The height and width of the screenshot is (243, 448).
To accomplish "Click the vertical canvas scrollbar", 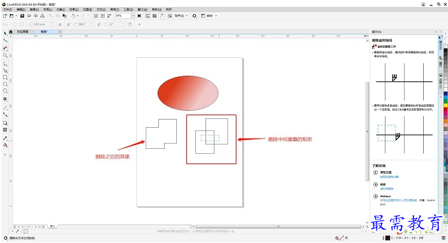I will coord(367,131).
